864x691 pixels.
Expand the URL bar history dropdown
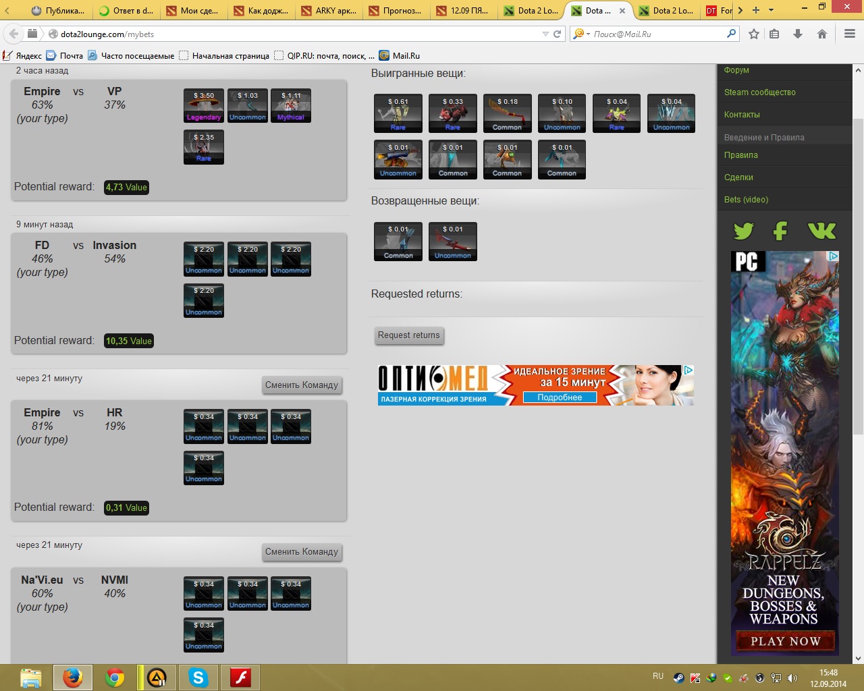pos(545,34)
